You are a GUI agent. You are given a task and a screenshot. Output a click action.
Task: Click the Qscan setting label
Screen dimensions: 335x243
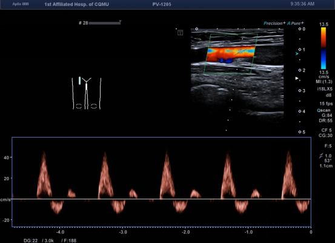coord(323,110)
